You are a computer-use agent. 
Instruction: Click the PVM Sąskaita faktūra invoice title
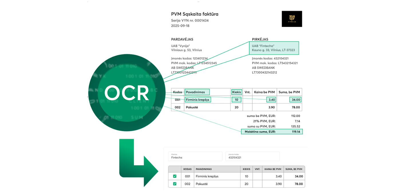point(195,14)
